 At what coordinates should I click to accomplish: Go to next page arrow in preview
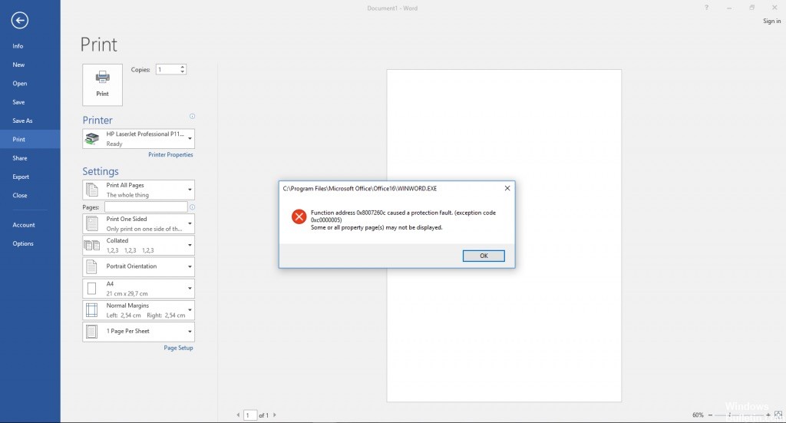(x=274, y=415)
